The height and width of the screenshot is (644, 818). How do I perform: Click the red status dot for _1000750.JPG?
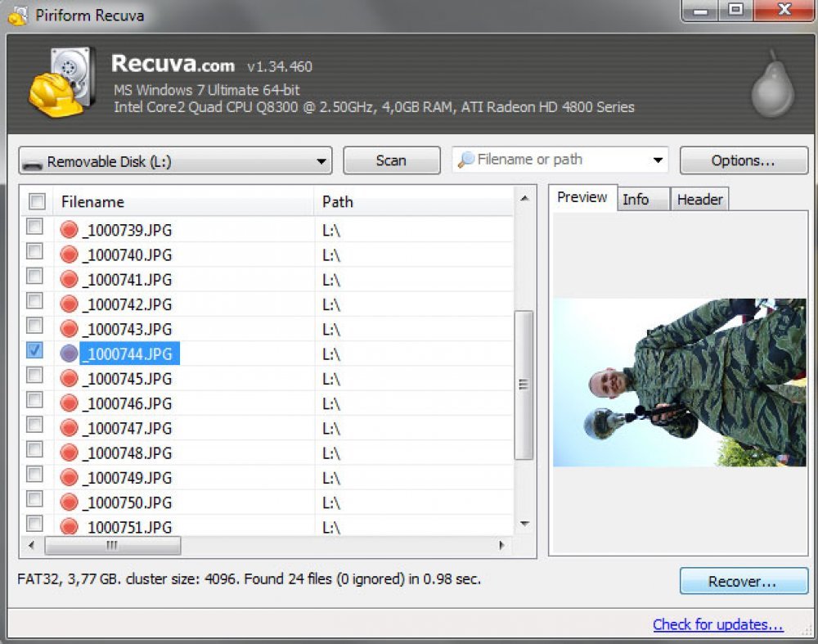point(69,502)
